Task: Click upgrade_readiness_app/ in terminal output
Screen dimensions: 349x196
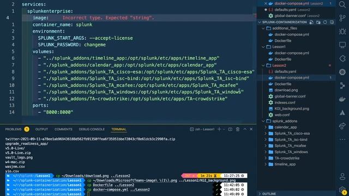Action: pos(27,144)
